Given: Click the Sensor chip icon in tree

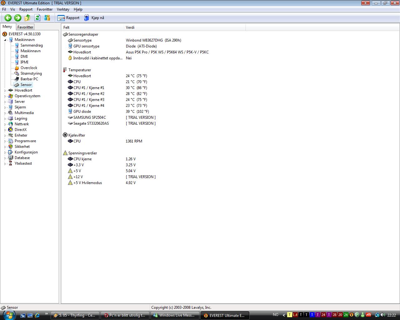Looking at the screenshot, I should coord(17,85).
